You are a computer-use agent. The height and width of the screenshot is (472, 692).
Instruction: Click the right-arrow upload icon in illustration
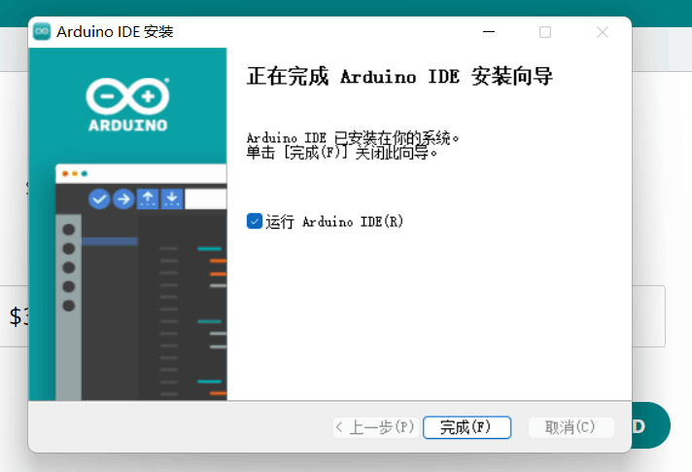point(123,199)
